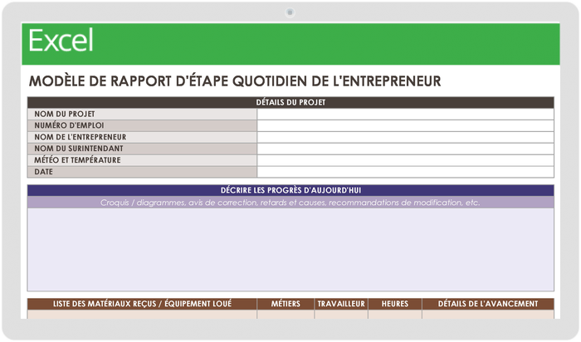The width and height of the screenshot is (581, 342).
Task: Select the HEURES column header
Action: pos(395,304)
